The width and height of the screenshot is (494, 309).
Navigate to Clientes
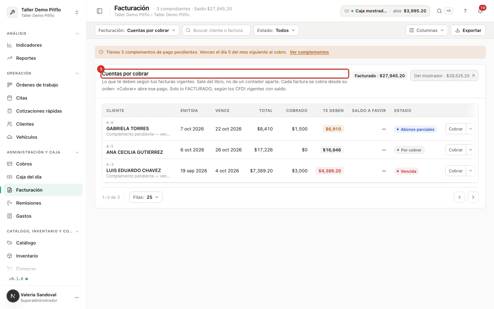(43, 124)
